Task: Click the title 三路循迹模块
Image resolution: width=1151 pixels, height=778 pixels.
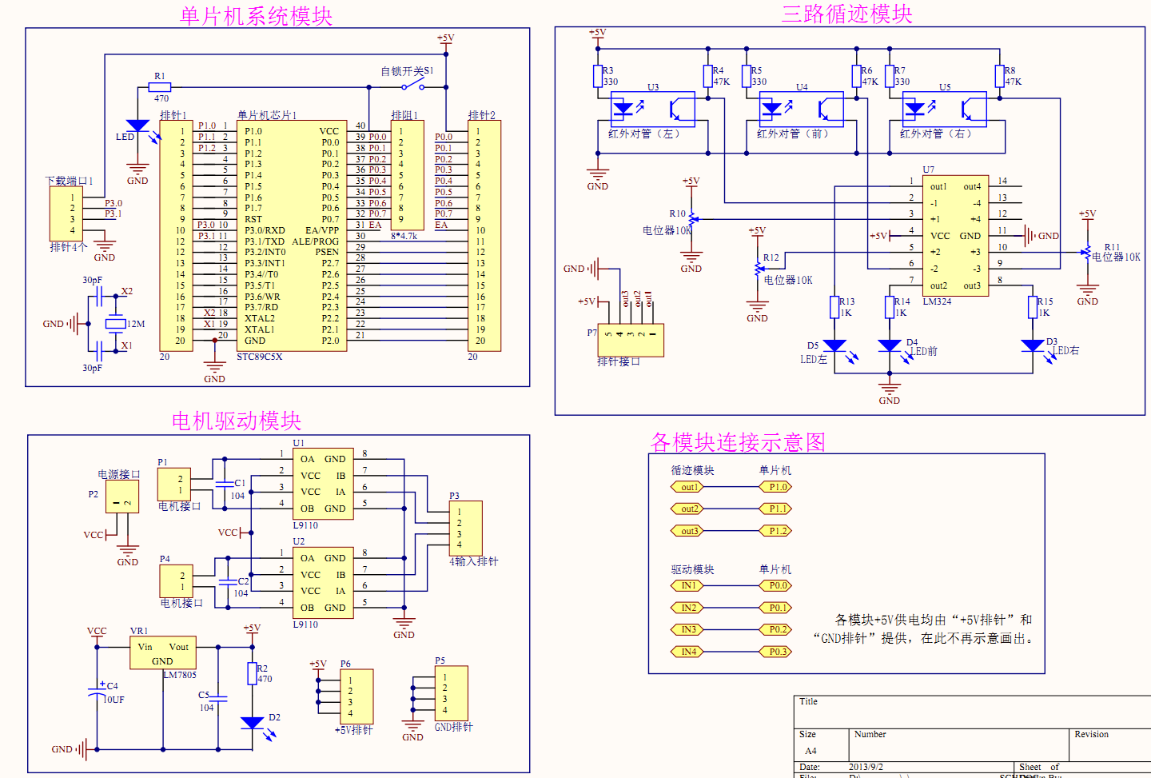Action: 846,14
